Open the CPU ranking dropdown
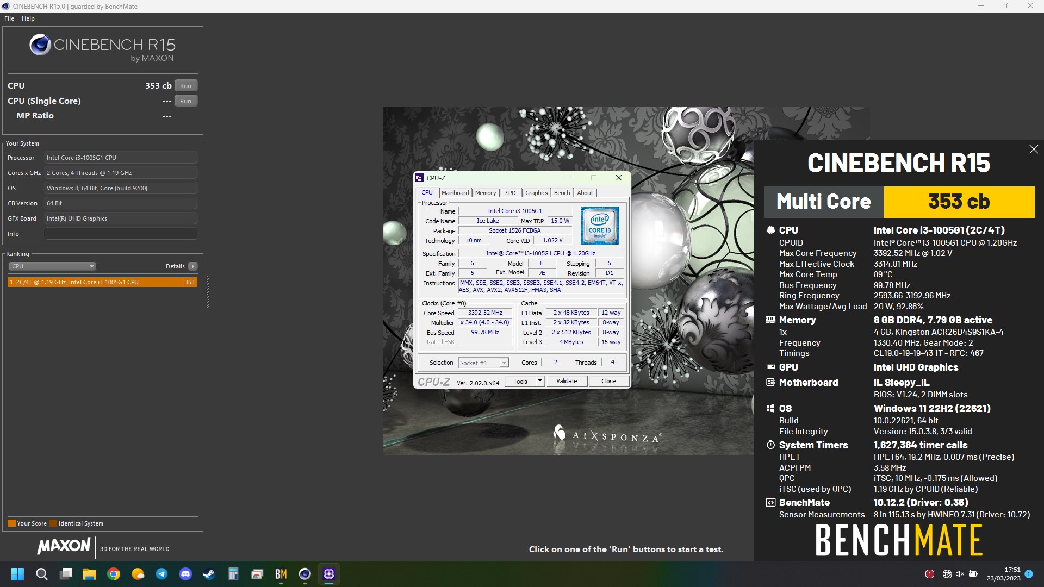Screen dimensions: 1044x587 [x=52, y=266]
